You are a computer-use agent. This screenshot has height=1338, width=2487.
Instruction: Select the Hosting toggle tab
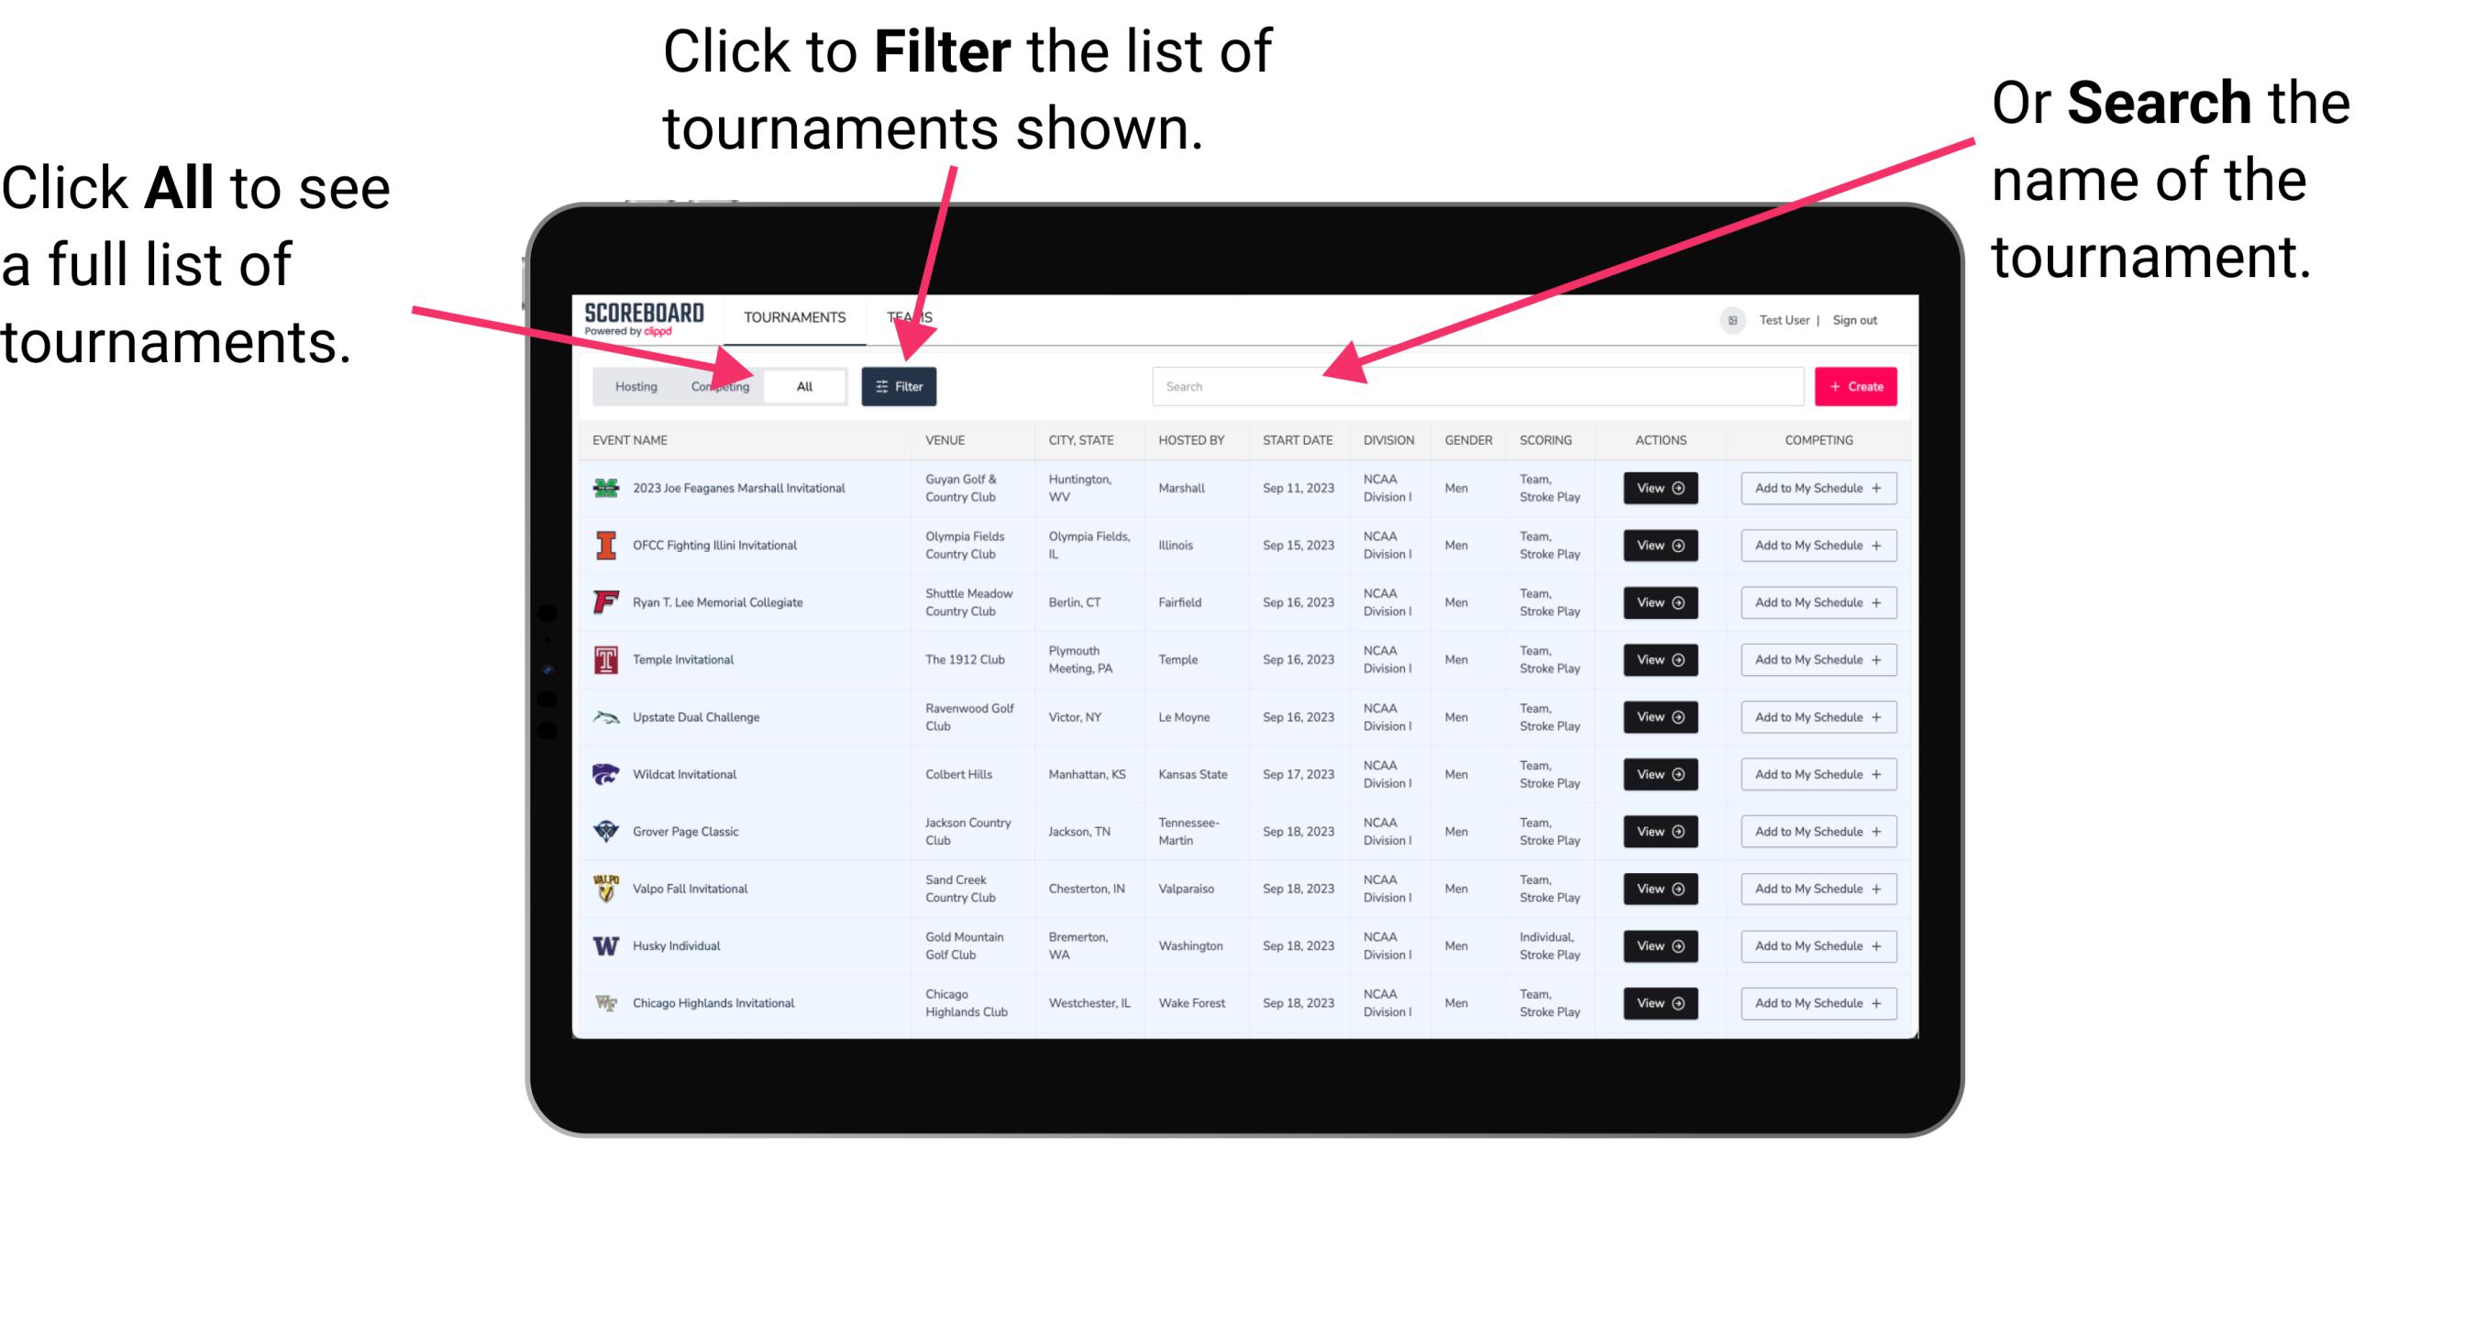[x=633, y=385]
